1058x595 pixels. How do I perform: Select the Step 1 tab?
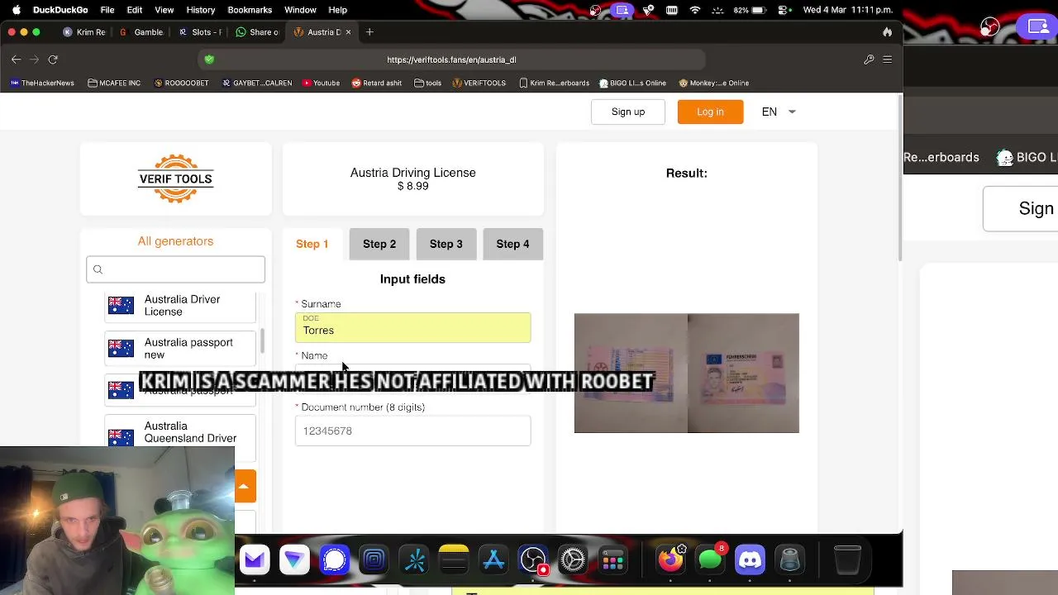312,244
